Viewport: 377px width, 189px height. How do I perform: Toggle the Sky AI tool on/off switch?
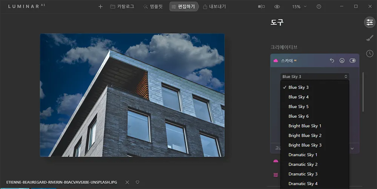pos(352,60)
